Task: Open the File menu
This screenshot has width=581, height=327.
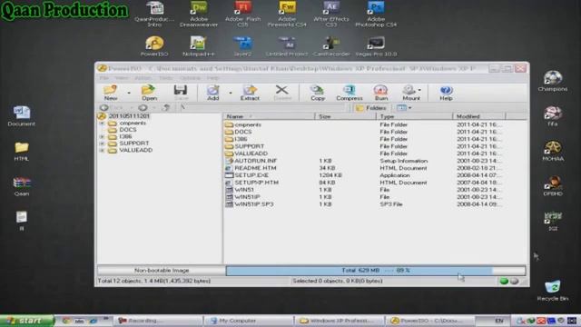Action: [x=104, y=78]
